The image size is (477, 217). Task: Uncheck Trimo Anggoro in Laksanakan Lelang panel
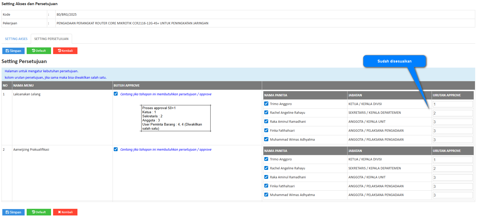click(266, 104)
